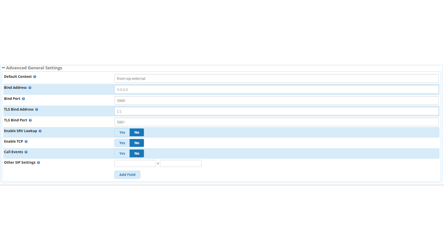Focus the Bind Port input showing 5060

point(259,100)
